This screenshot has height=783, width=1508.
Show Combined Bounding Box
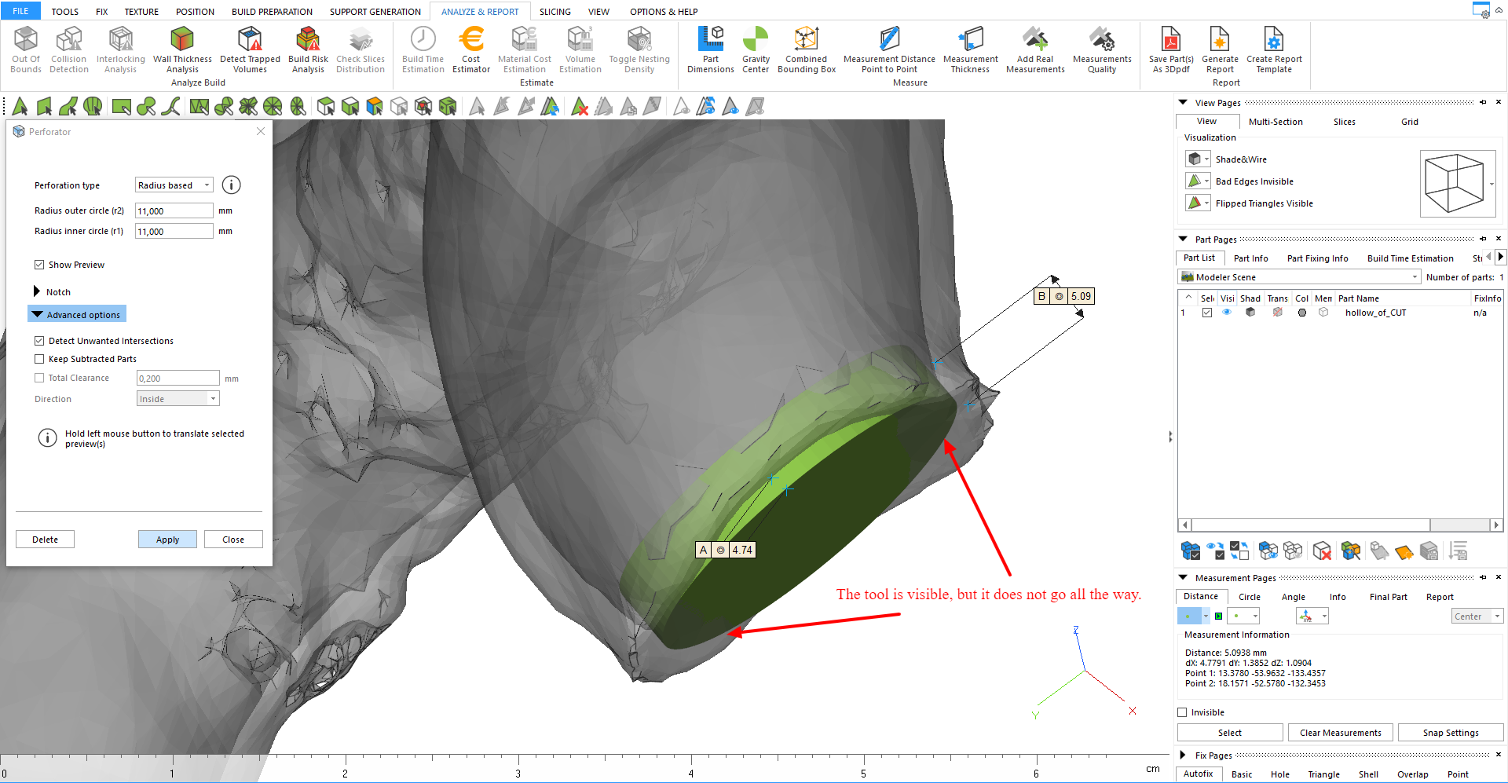coord(807,50)
